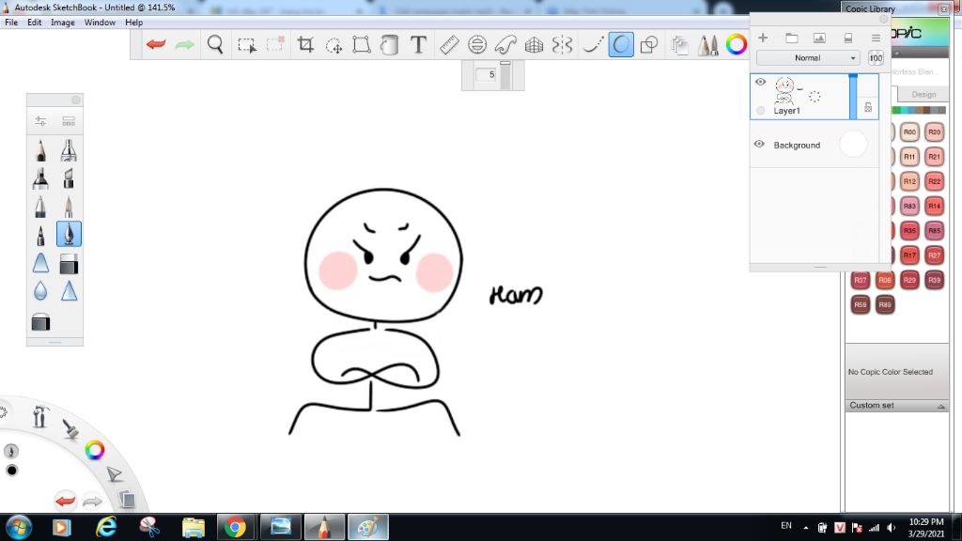Pick Copic color R59
This screenshot has width=962, height=541.
(861, 304)
